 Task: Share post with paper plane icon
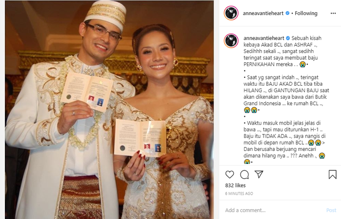[x=259, y=174]
